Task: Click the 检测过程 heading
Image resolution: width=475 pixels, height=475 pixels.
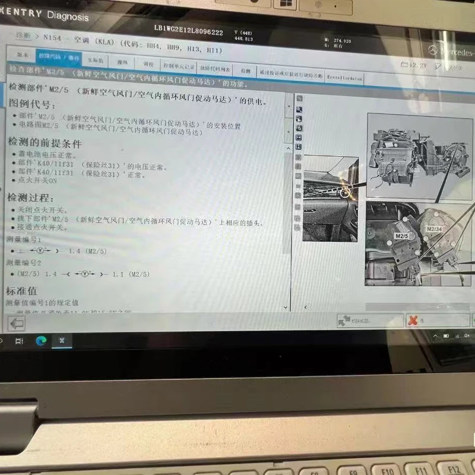Action: pos(30,198)
